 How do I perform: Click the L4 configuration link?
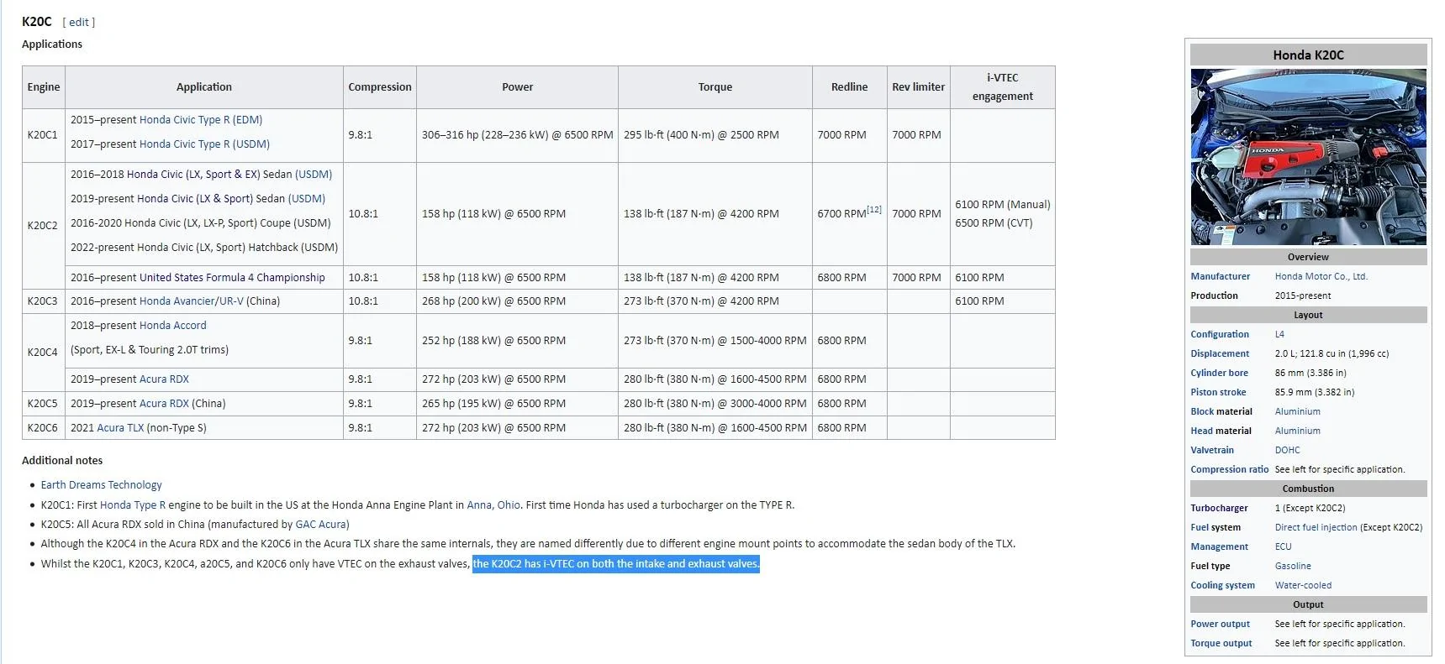pos(1279,335)
